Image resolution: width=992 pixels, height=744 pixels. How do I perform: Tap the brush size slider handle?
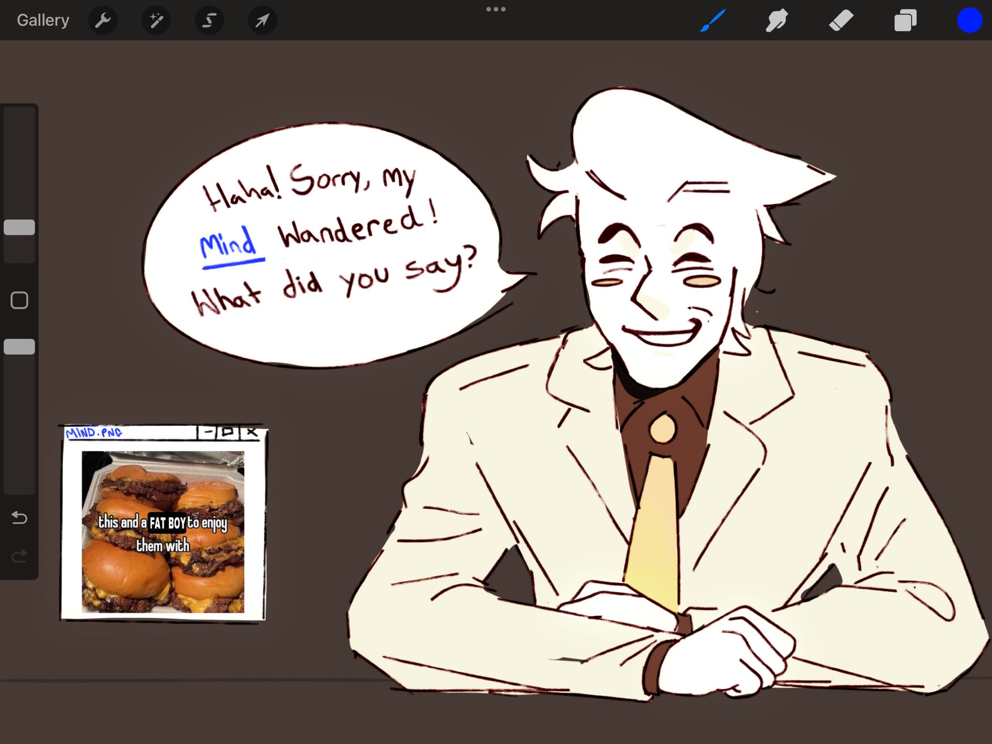(x=19, y=227)
